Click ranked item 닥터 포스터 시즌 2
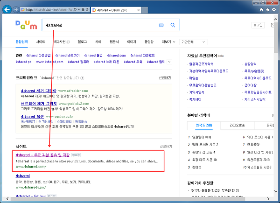 coord(205,145)
